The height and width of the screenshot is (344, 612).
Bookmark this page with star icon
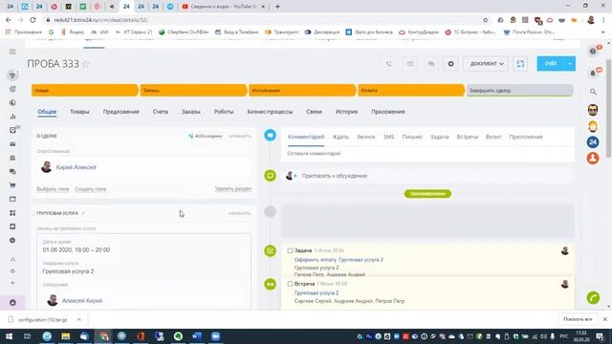click(485, 20)
